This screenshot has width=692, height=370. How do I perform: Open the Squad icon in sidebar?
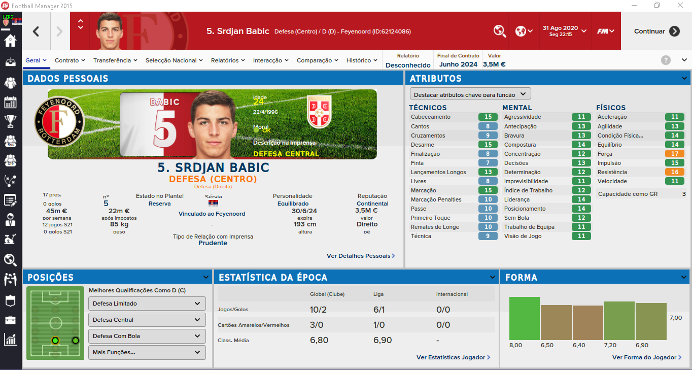point(10,82)
